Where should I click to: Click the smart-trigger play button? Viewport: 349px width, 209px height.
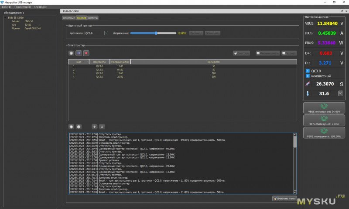pos(71,53)
